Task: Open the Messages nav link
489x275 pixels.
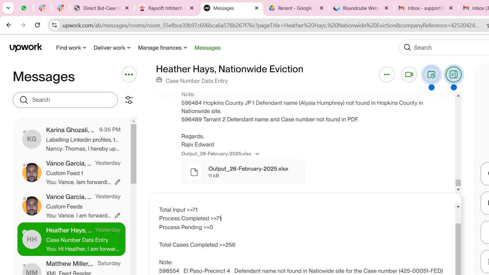Action: click(x=207, y=48)
